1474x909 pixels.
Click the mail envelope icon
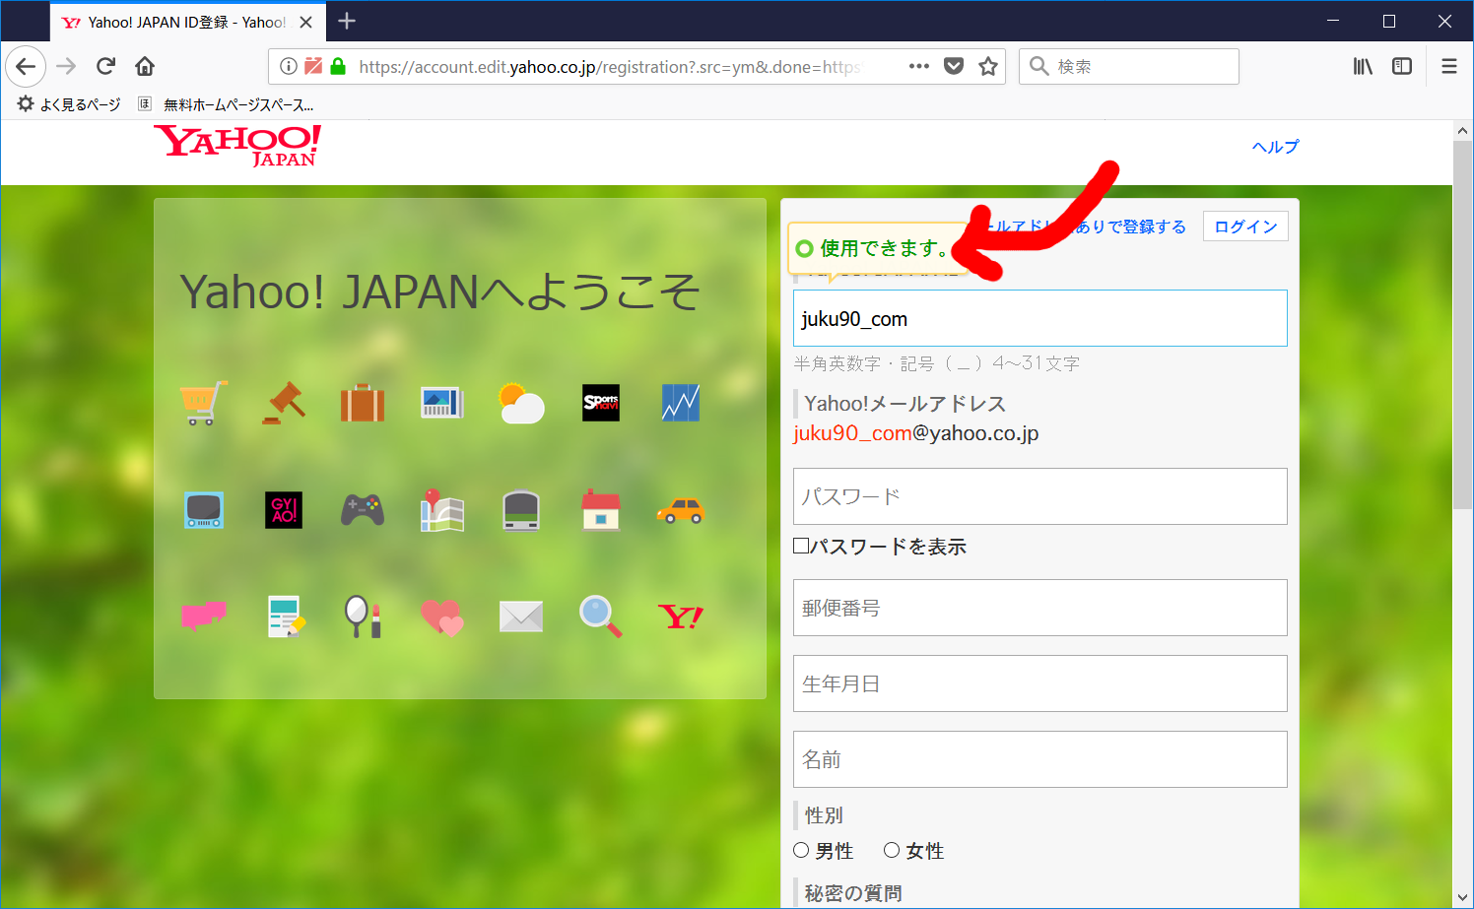(521, 617)
